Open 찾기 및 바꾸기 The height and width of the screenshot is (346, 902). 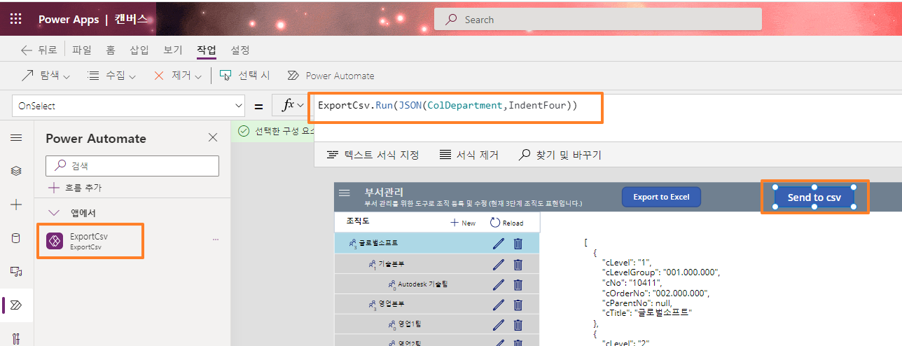click(560, 155)
